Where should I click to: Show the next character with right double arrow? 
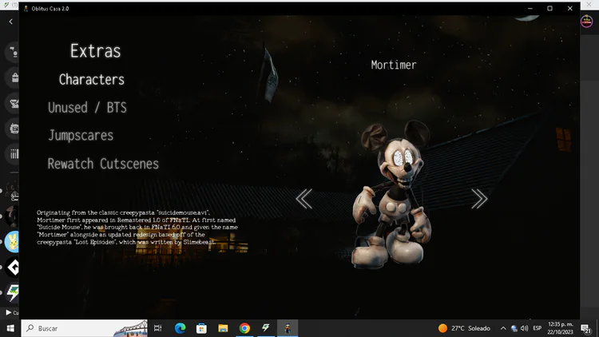pyautogui.click(x=479, y=199)
